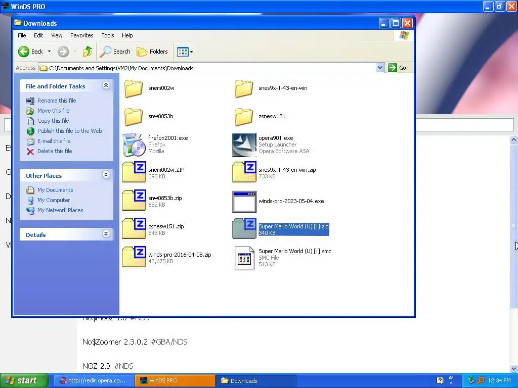Switch to the WinDS PRO taskbar item
The width and height of the screenshot is (518, 388).
(175, 381)
